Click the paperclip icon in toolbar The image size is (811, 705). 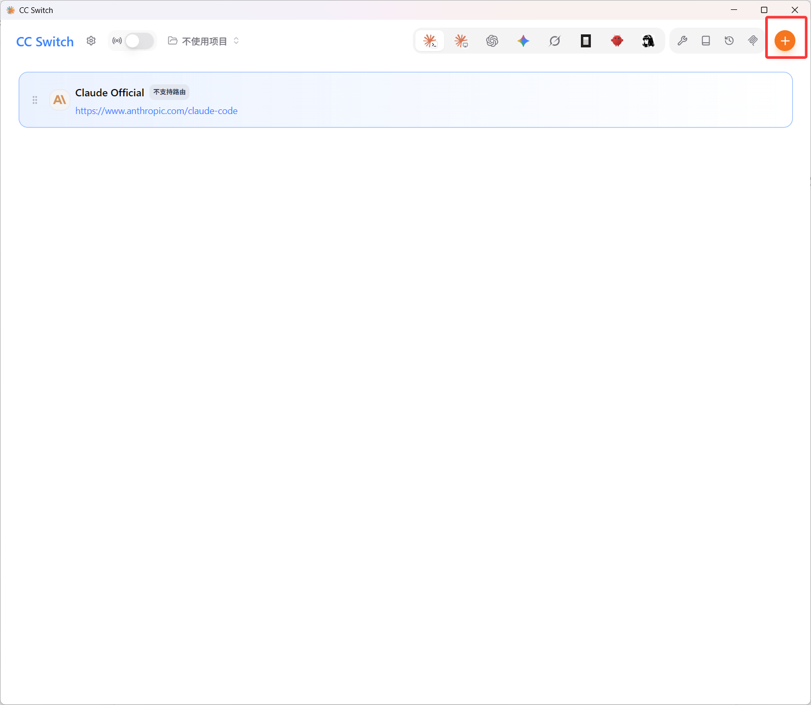click(x=753, y=41)
